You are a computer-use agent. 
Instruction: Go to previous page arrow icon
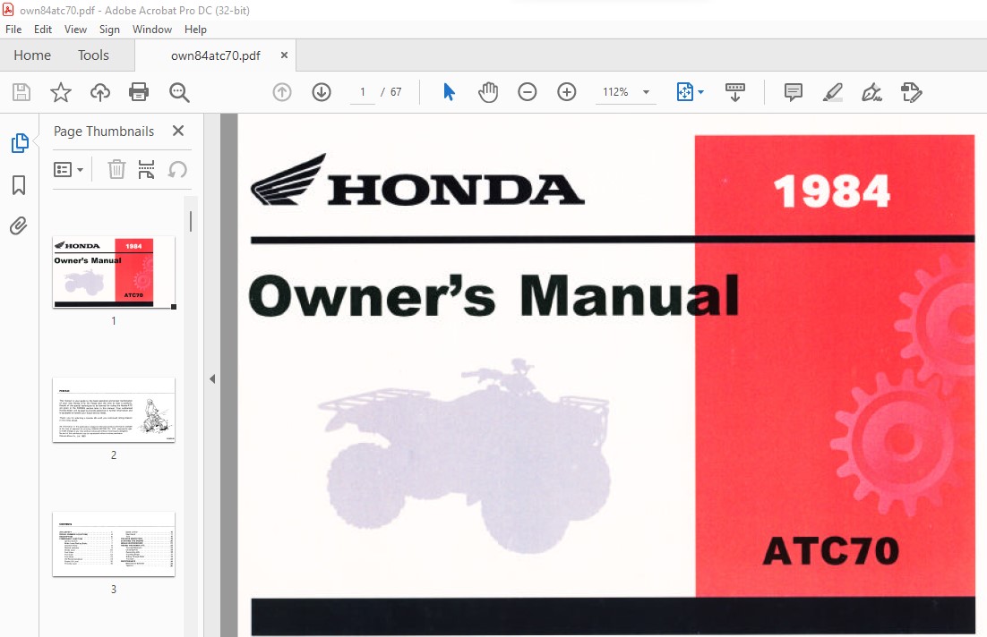click(282, 92)
